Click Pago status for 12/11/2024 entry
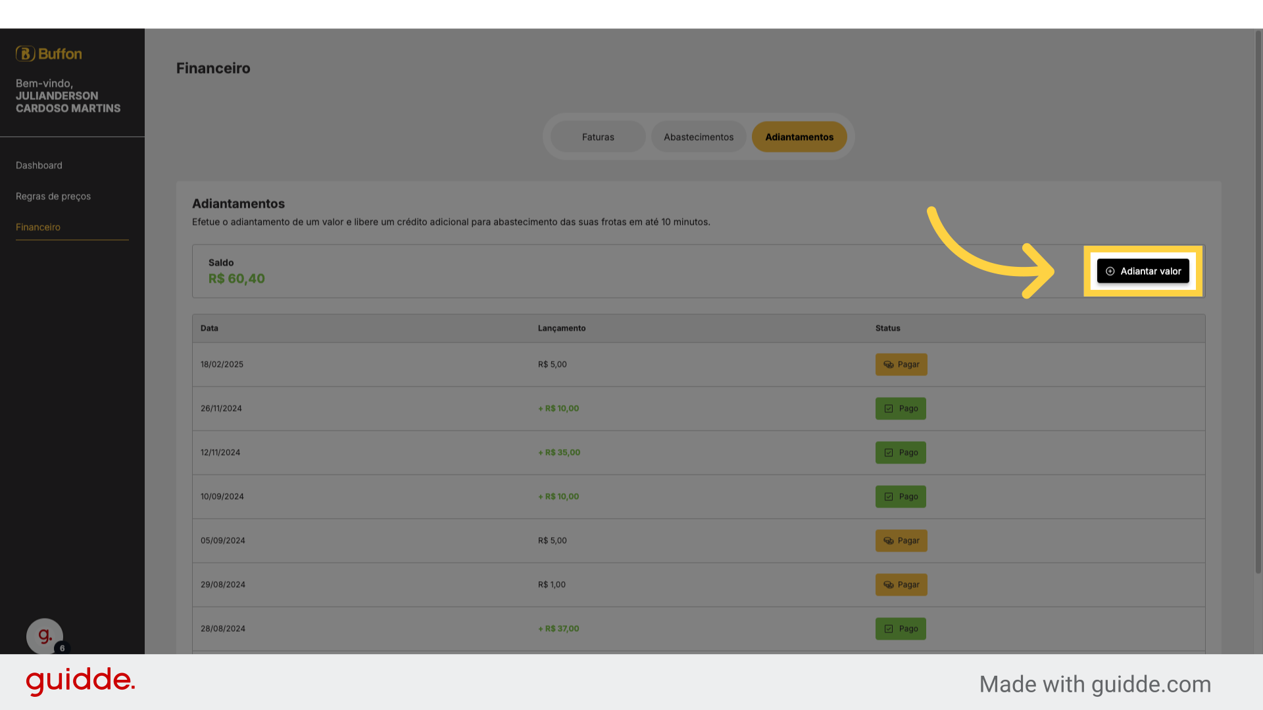 pos(901,452)
